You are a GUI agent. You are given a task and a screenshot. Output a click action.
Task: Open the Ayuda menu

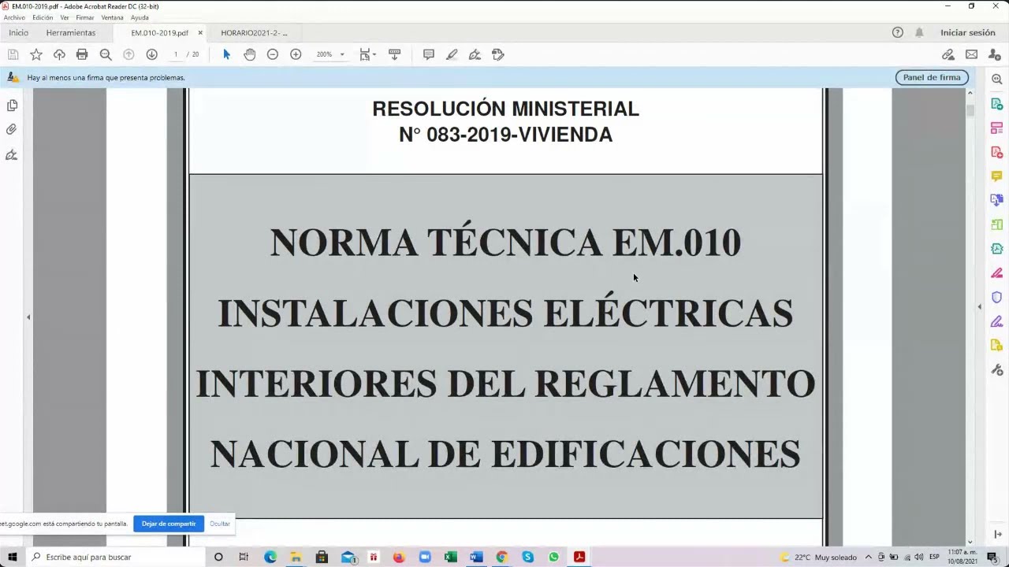(140, 17)
